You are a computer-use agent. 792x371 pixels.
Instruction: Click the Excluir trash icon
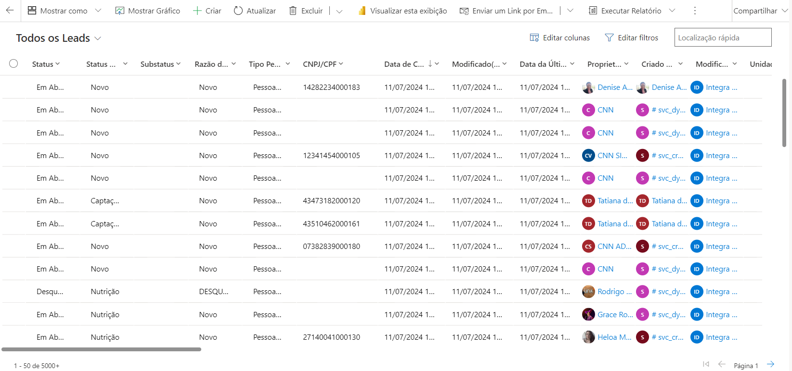(x=293, y=11)
